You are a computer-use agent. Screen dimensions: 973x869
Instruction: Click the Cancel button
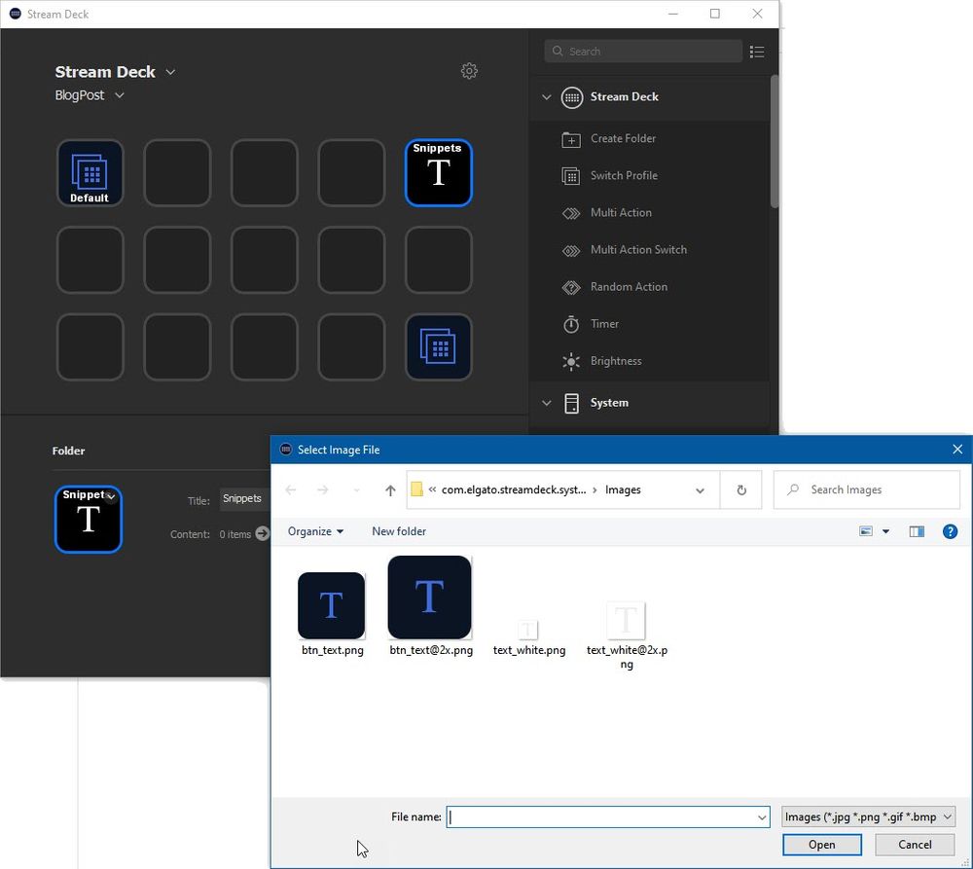(914, 844)
